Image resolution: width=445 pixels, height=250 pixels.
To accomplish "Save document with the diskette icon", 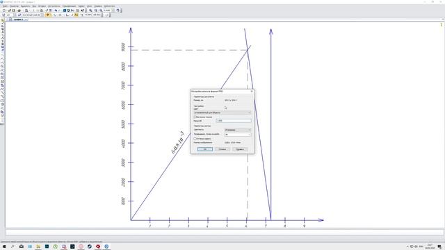I will [x=13, y=10].
